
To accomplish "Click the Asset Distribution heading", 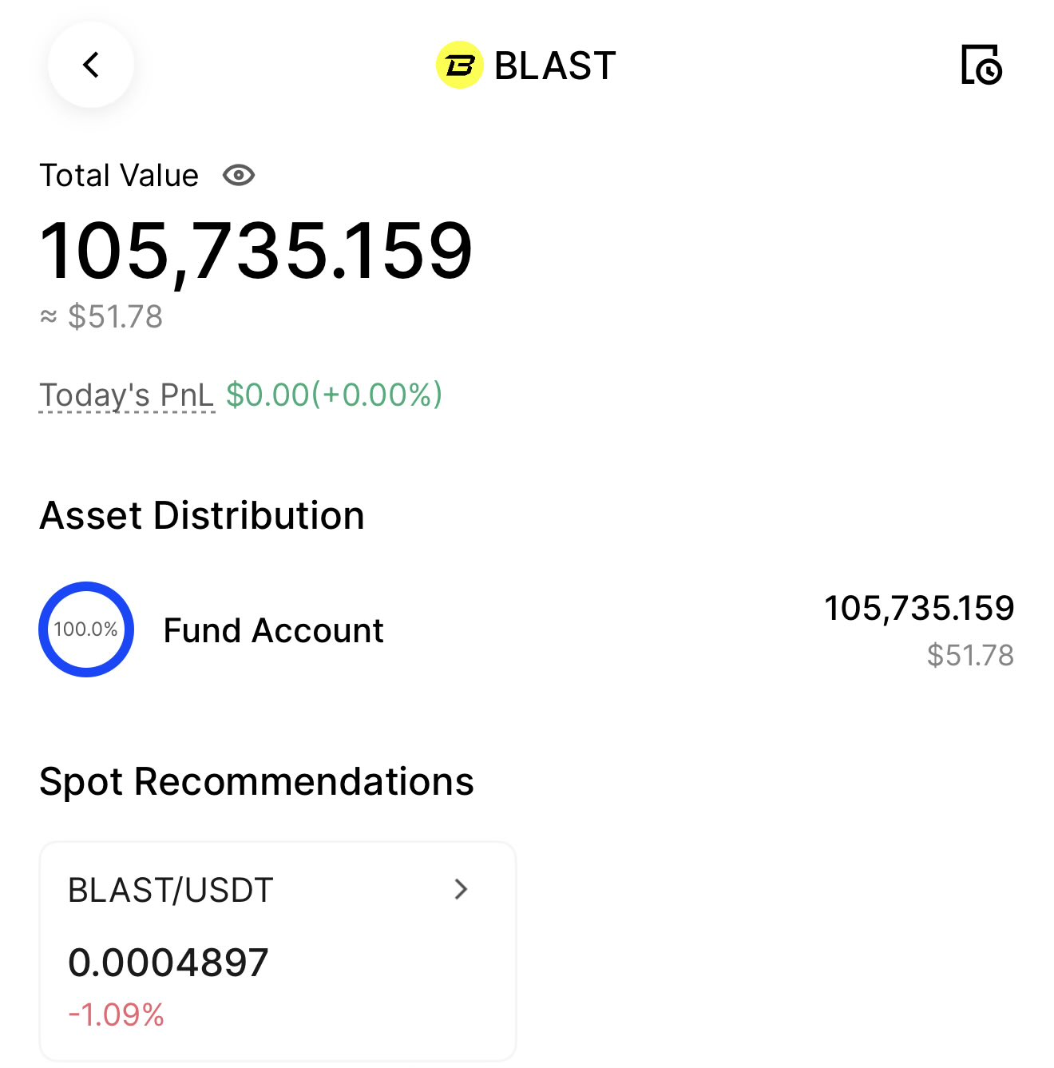I will [x=202, y=515].
